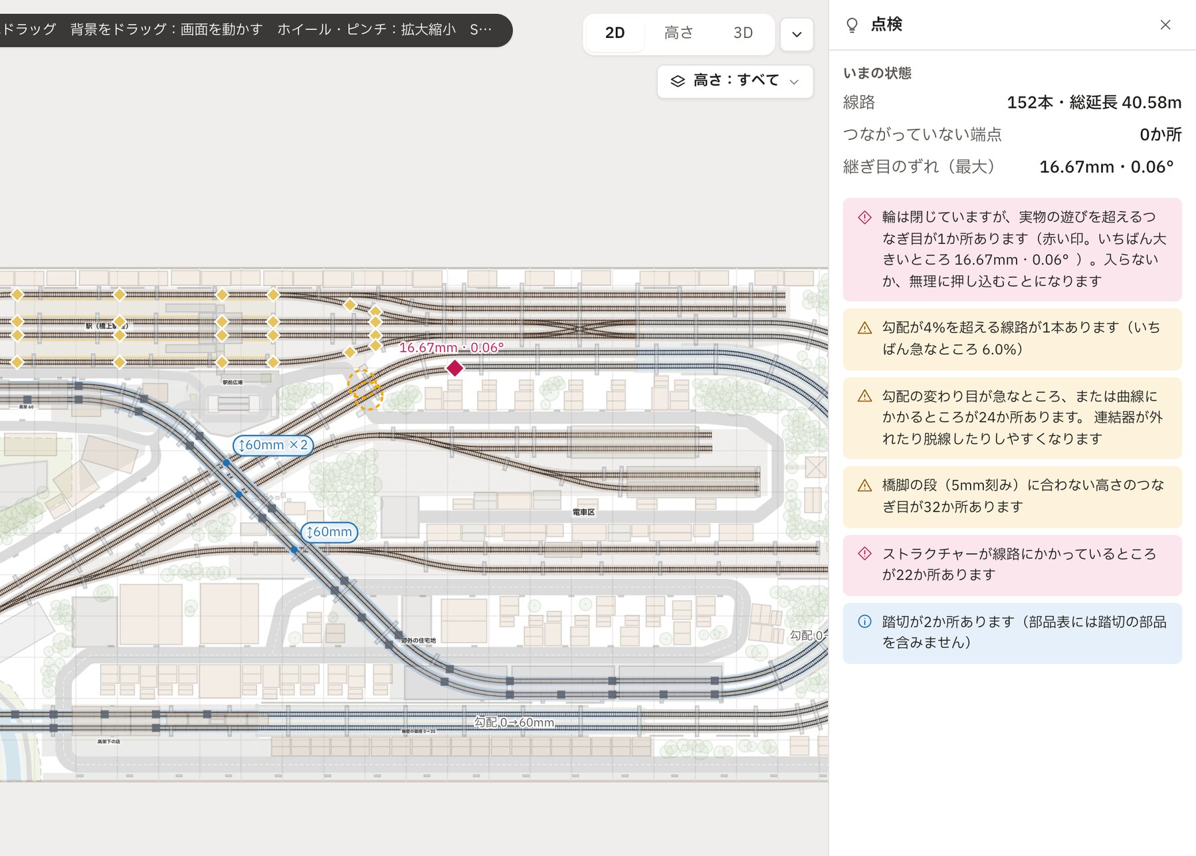Open the 勾配が4%を超える warning card

[x=1012, y=338]
